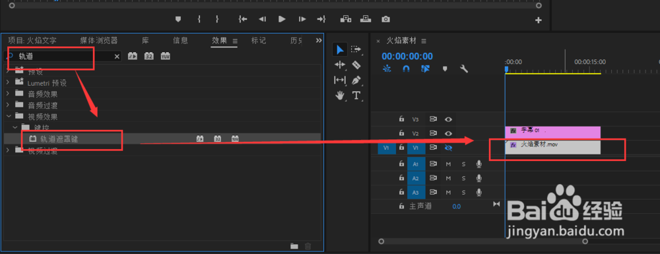This screenshot has height=254, width=660.
Task: Click the delete trash icon in Effects panel
Action: (x=308, y=246)
